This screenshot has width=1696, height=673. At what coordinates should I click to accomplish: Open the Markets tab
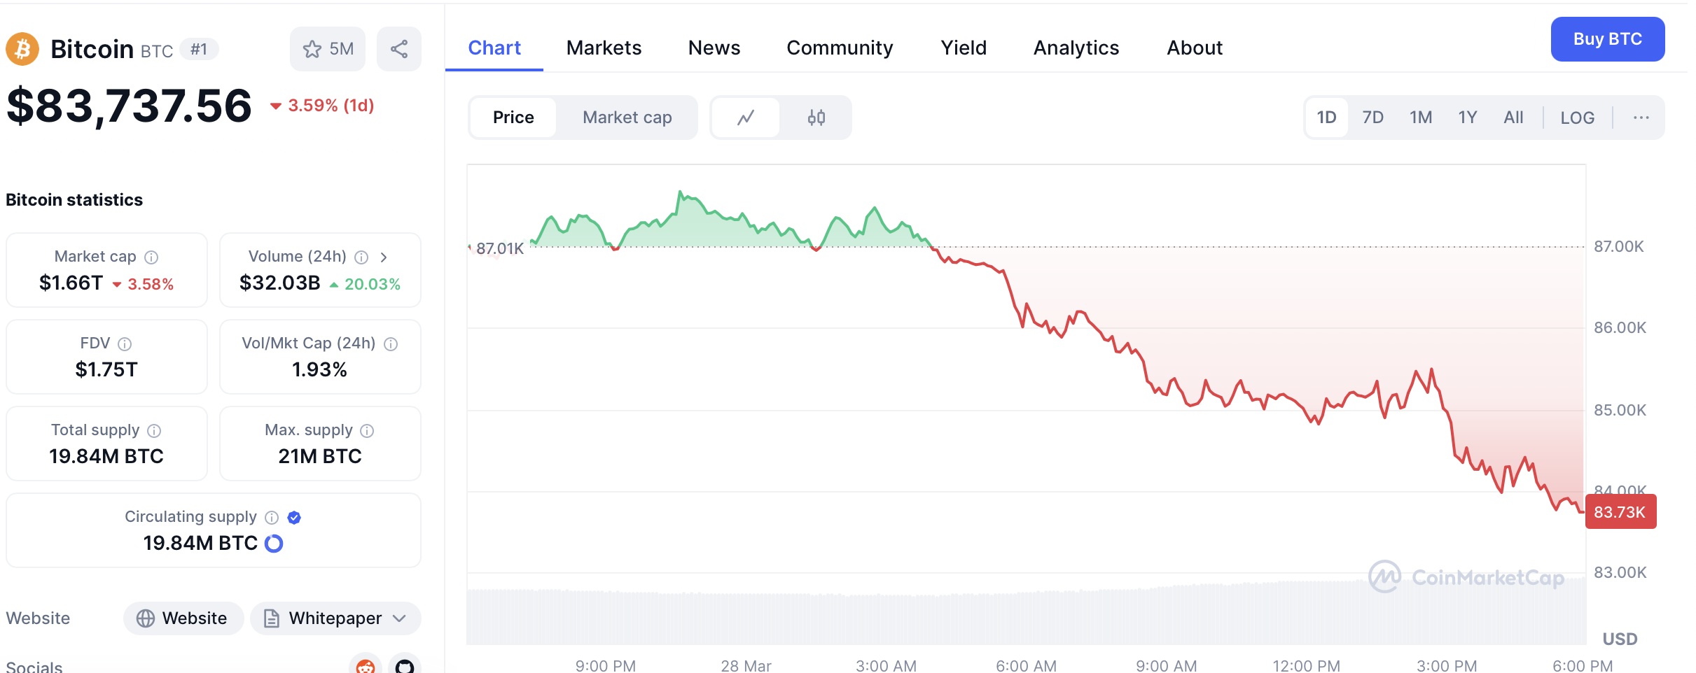pos(604,48)
